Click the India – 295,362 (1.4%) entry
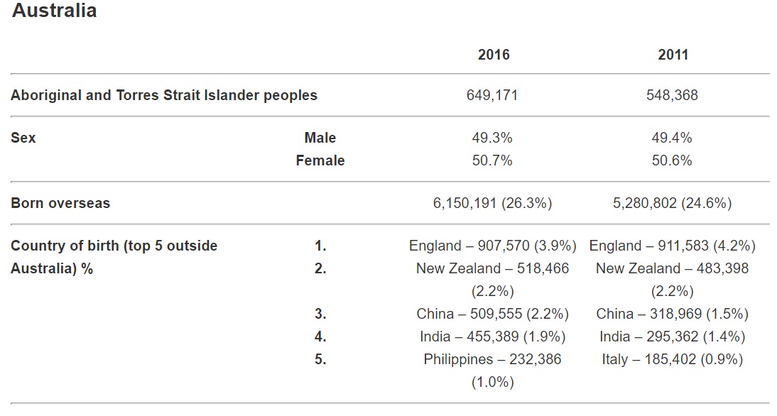777x416 pixels. pyautogui.click(x=672, y=336)
